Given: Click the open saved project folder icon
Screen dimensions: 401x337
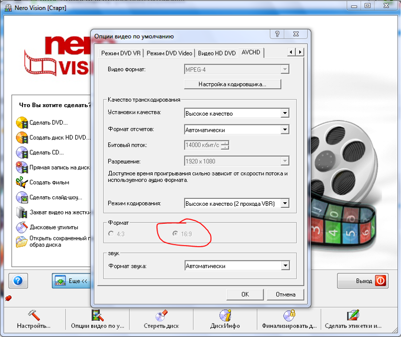Looking at the screenshot, I should pos(22,242).
